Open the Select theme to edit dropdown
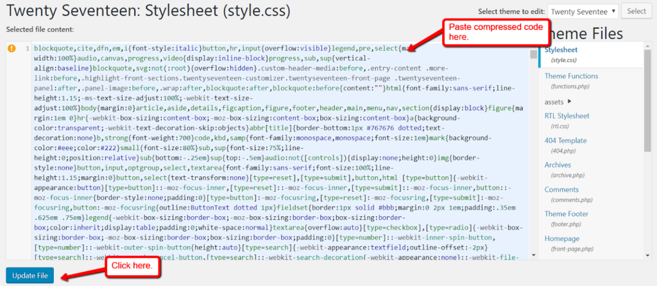Image resolution: width=657 pixels, height=286 pixels. [x=583, y=12]
